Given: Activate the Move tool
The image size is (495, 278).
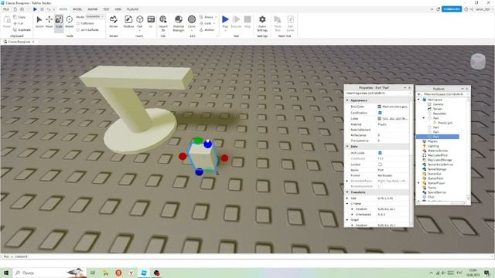Looking at the screenshot, I should point(49,22).
